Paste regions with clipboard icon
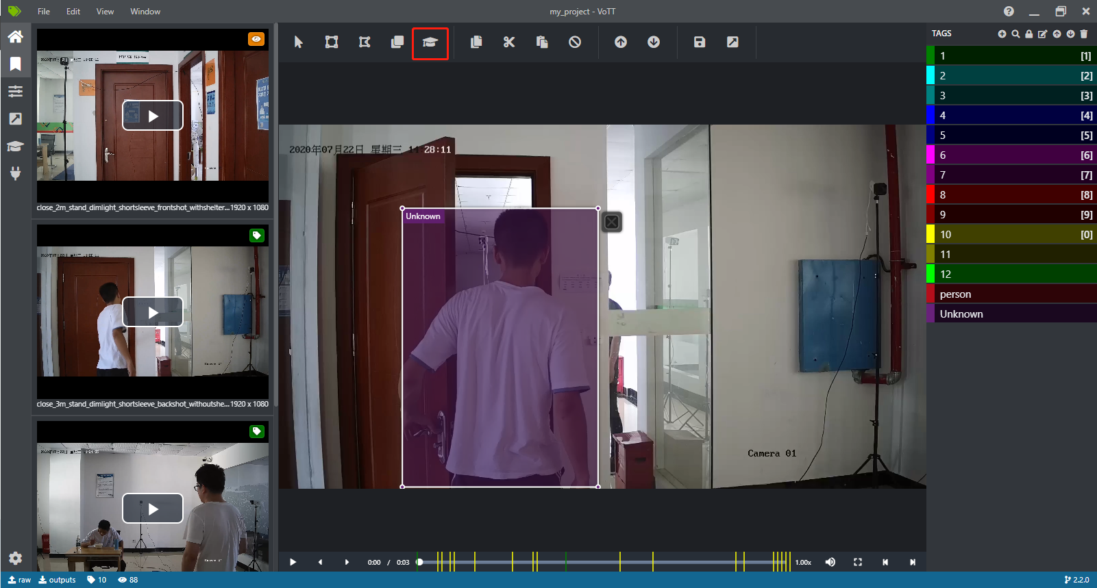Image resolution: width=1097 pixels, height=588 pixels. click(x=542, y=42)
